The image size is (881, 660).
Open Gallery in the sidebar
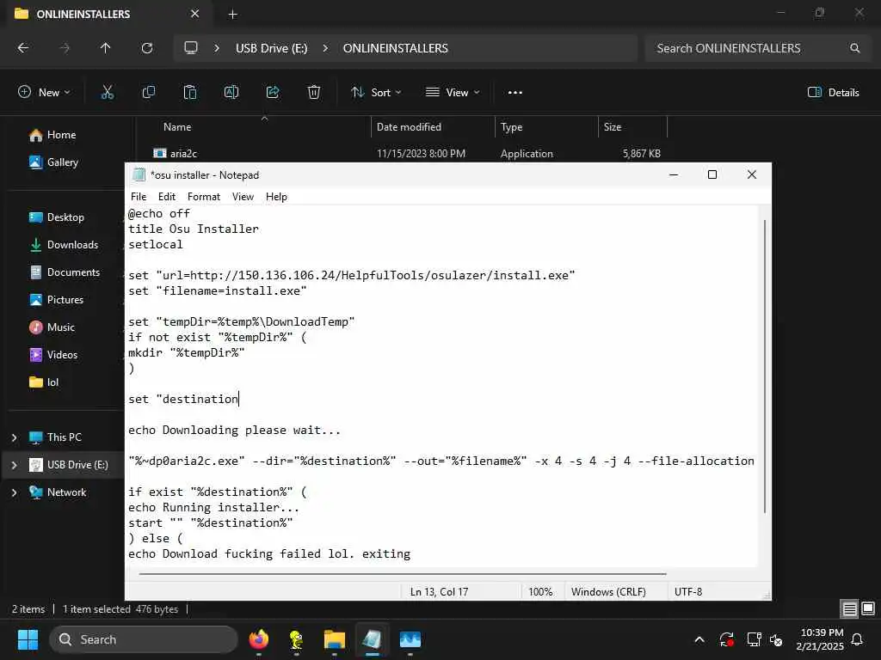pos(63,162)
